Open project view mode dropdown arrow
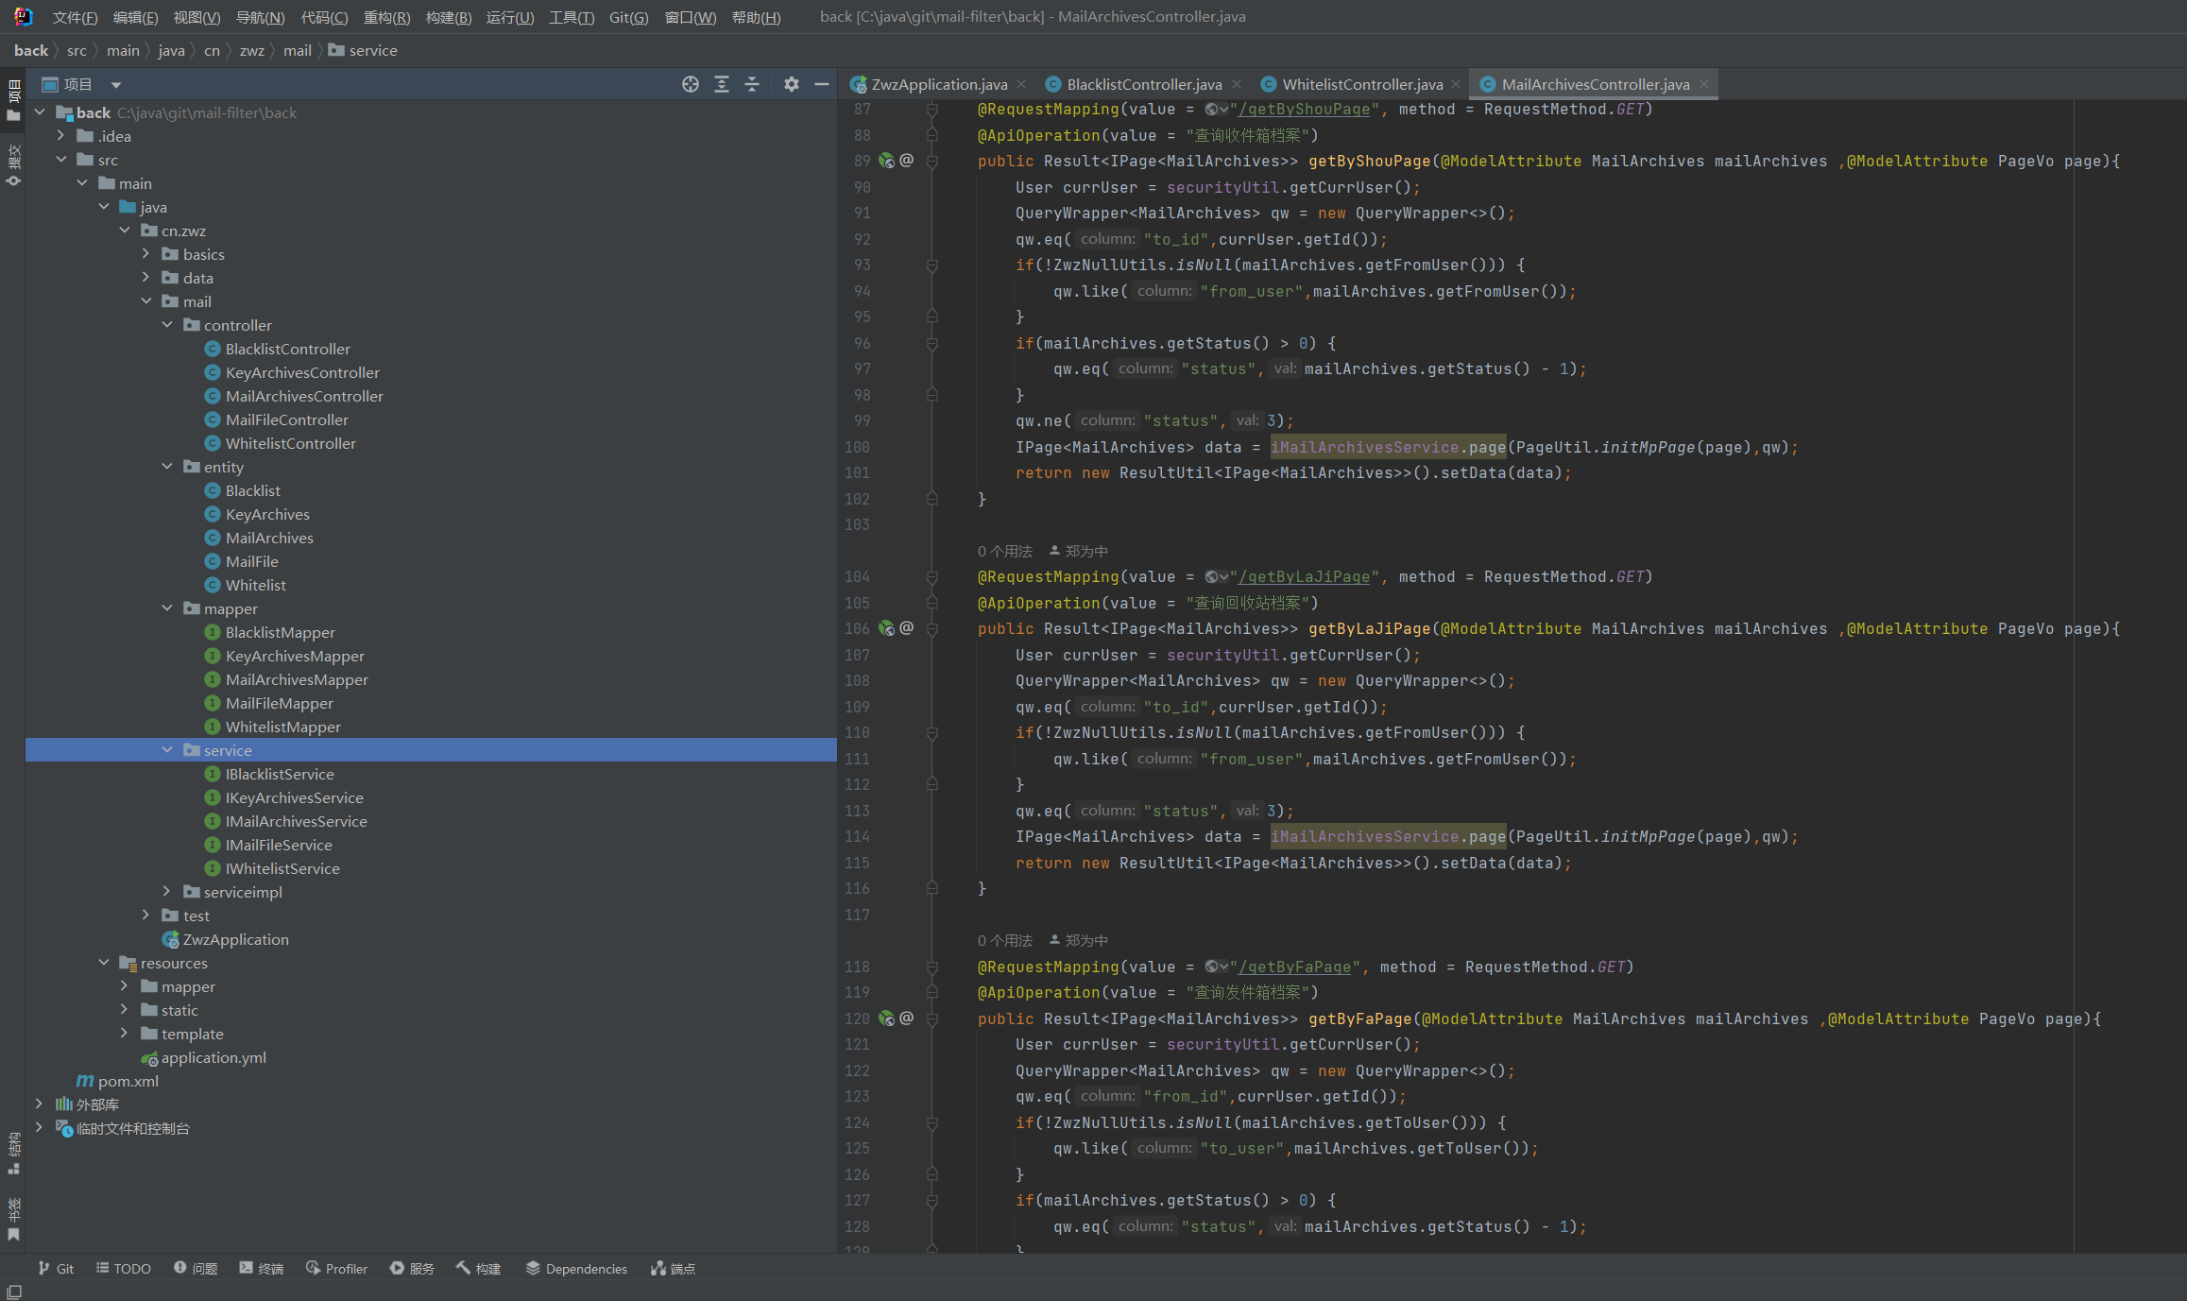 tap(116, 85)
